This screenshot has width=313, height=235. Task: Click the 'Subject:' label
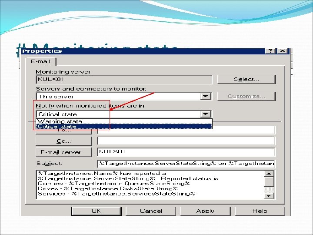[49, 164]
